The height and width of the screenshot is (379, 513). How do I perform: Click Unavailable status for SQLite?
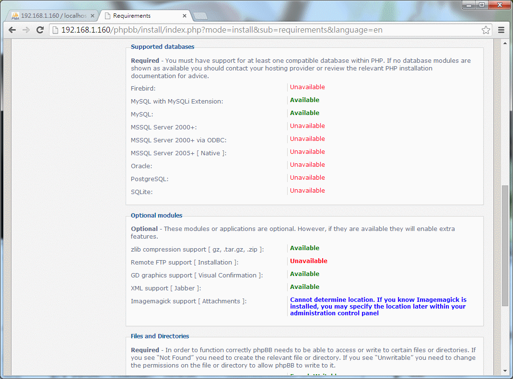click(307, 190)
